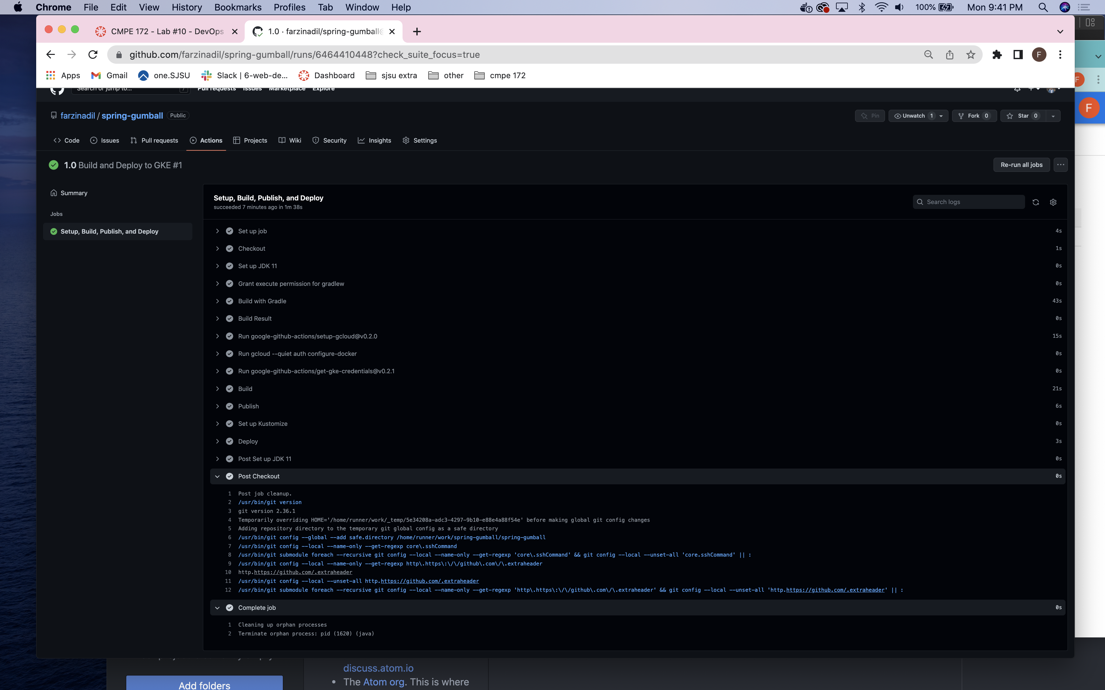Click the page share icon in address bar
The image size is (1105, 690).
pyautogui.click(x=950, y=55)
